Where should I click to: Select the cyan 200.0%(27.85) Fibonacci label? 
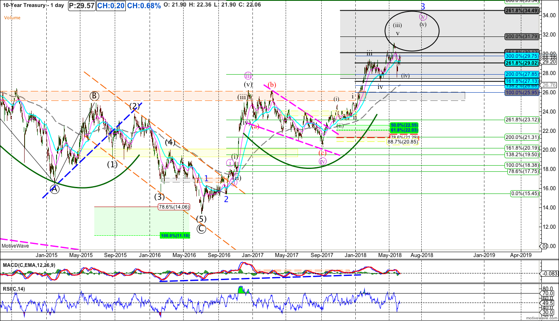tap(523, 74)
